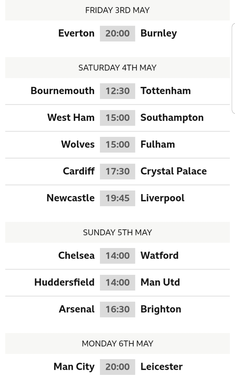Open Huddersfield v Man Utd 14:00 box
This screenshot has height=384, width=235.
coord(117,283)
